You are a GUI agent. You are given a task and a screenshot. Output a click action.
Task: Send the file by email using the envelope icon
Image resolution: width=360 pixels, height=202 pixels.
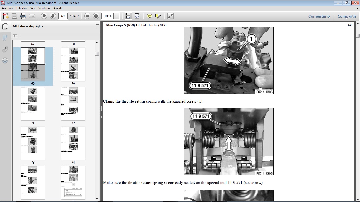coord(32,16)
